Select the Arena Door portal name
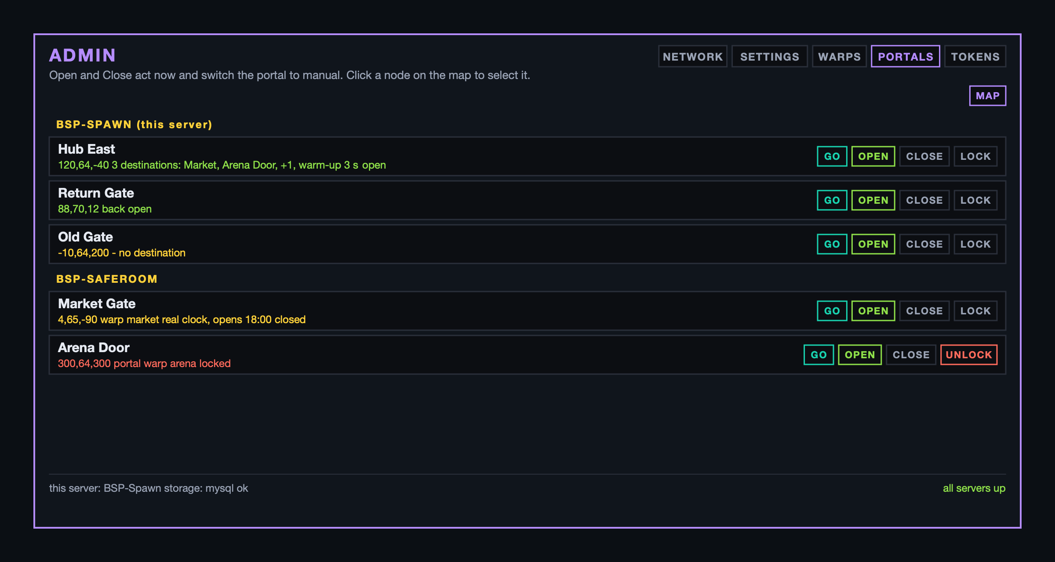1055x562 pixels. 94,348
